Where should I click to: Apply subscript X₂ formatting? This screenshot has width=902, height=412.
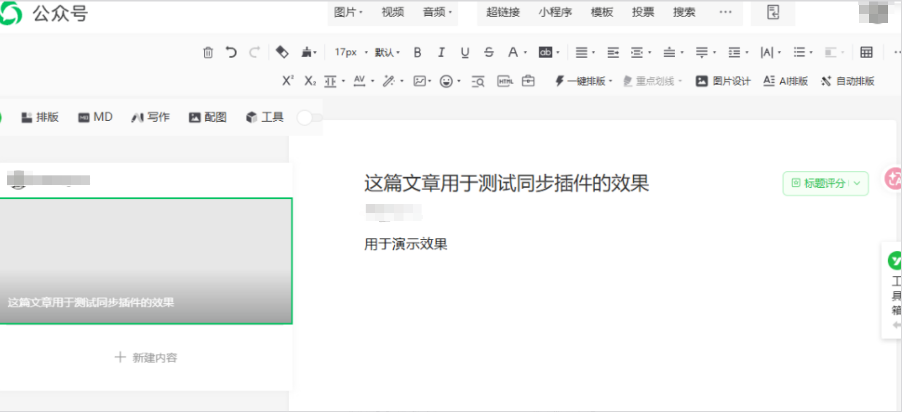(x=310, y=81)
